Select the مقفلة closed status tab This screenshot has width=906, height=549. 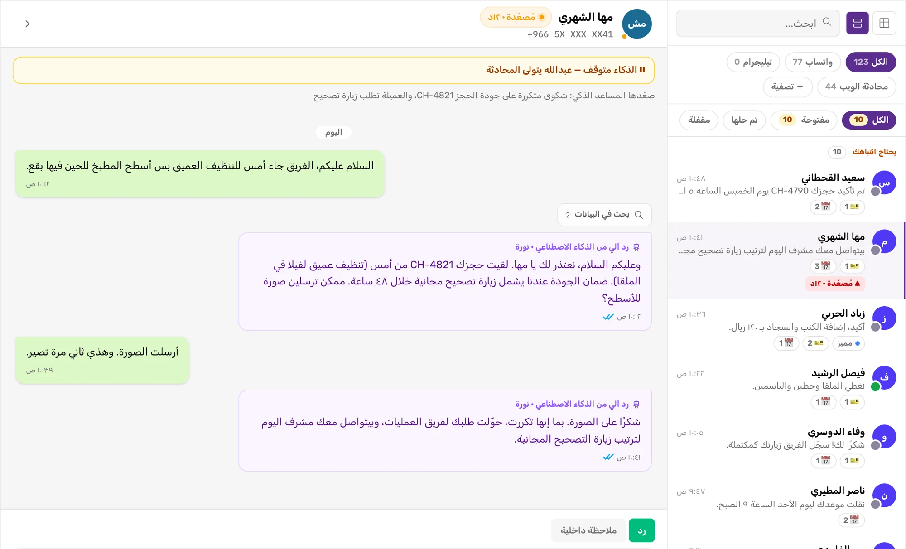pyautogui.click(x=699, y=120)
